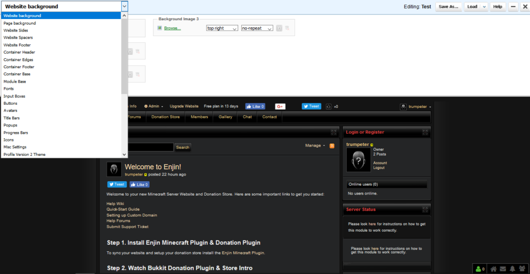
Task: Open Setting up Custom Domain link
Action: pos(132,215)
